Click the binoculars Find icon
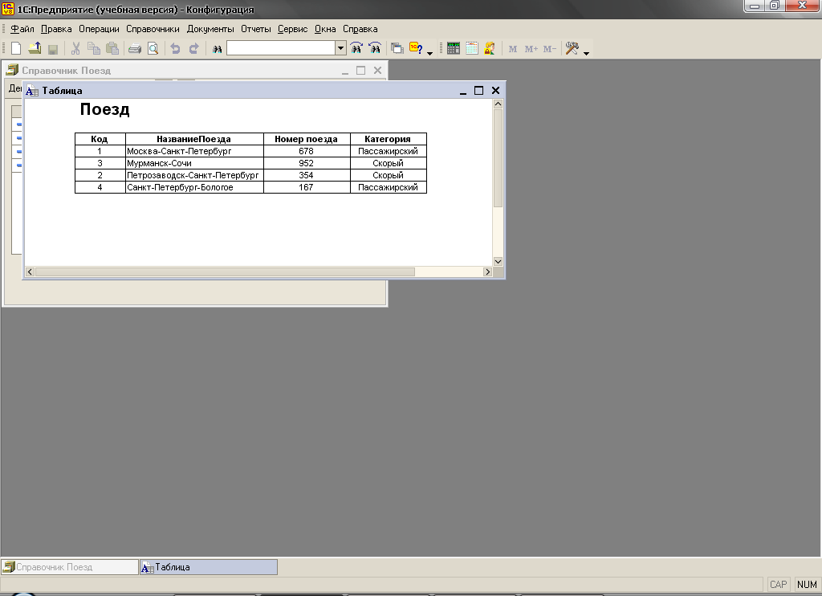The image size is (822, 596). tap(217, 49)
